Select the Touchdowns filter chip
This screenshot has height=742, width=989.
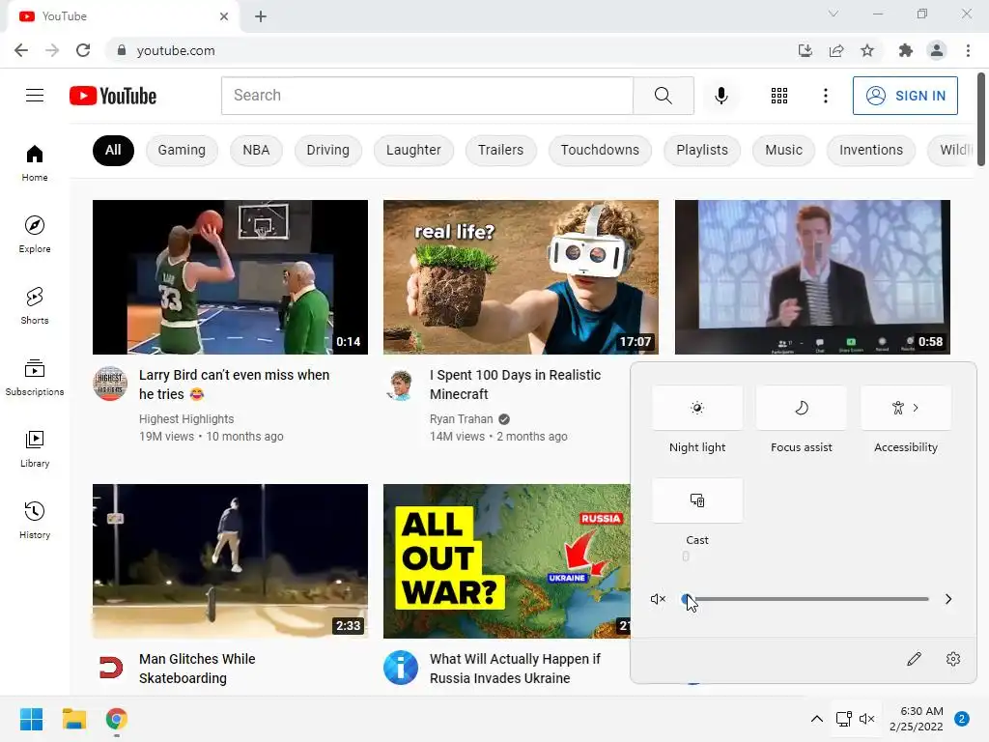[x=600, y=150]
